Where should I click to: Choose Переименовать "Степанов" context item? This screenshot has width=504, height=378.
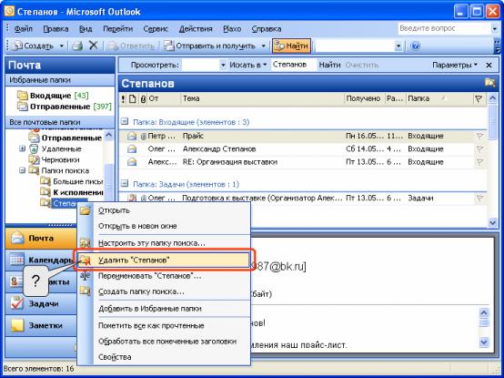(x=164, y=276)
